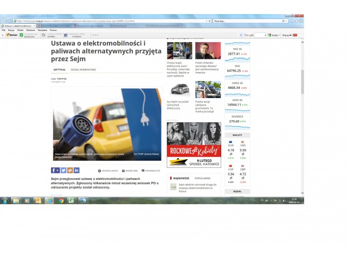Open the Google toolbar search dropdown
Viewport: 347px width, 260px height.
(266, 35)
